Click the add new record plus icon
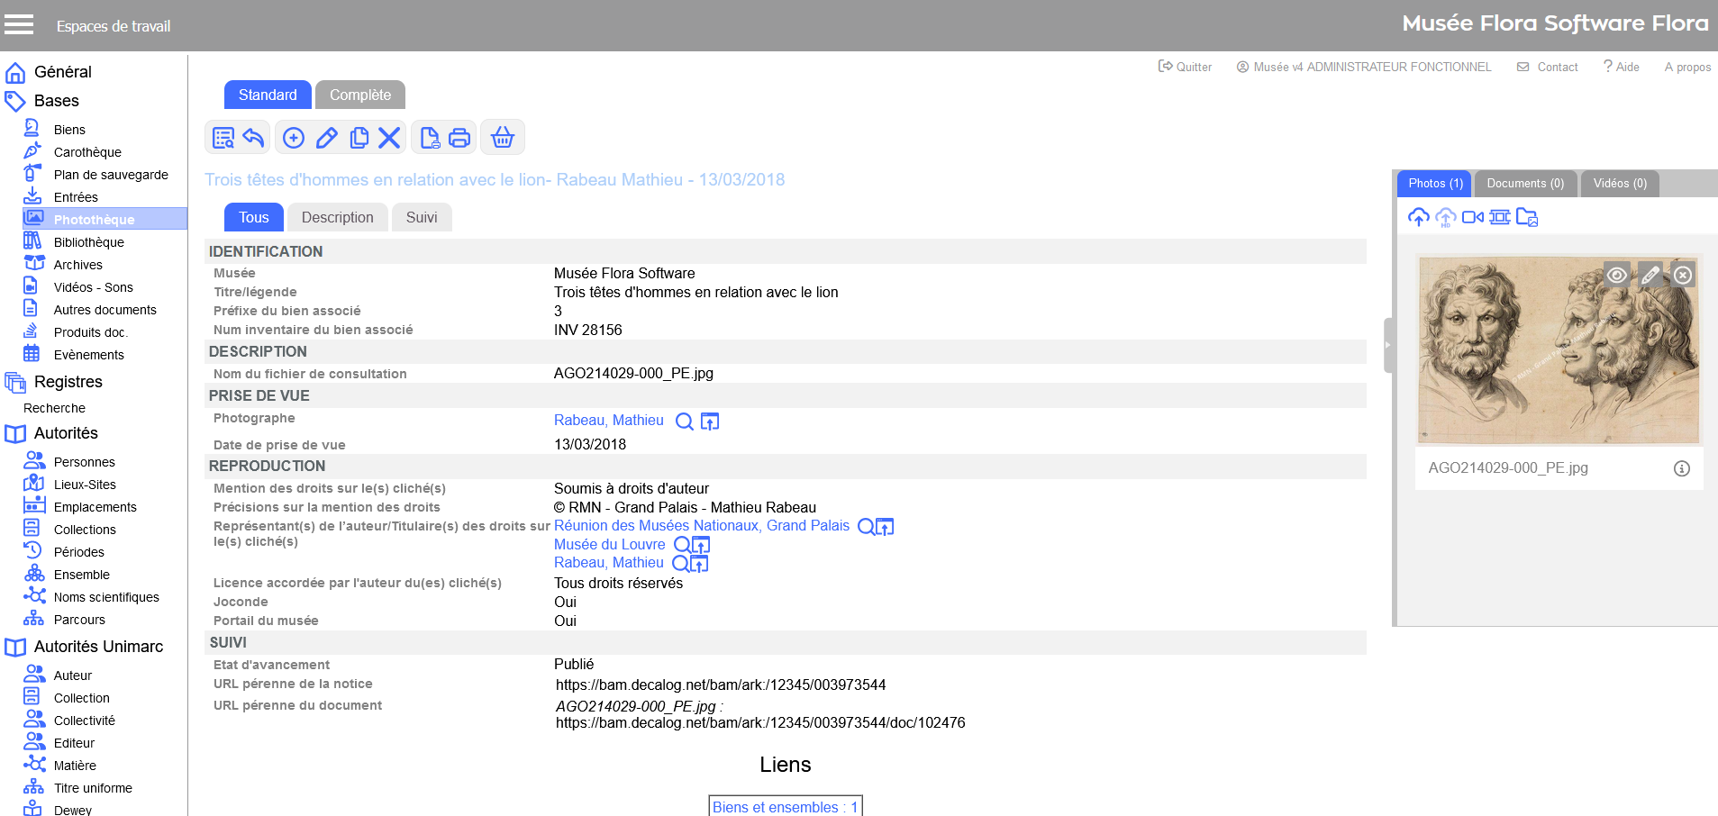This screenshot has height=816, width=1718. tap(294, 138)
